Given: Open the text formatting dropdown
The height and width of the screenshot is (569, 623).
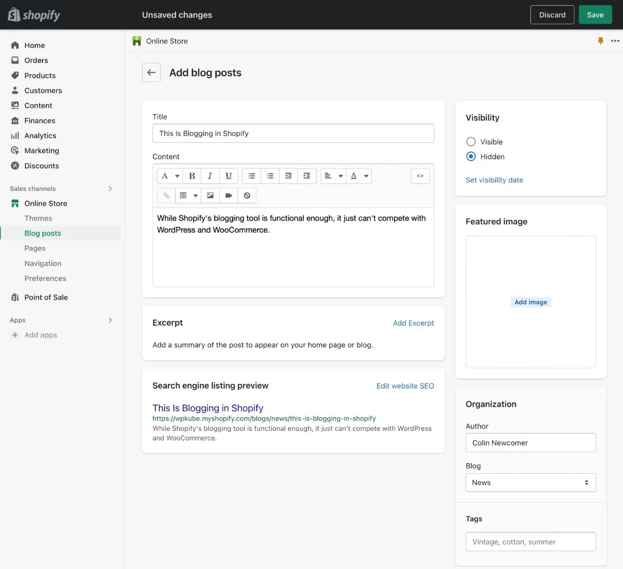Looking at the screenshot, I should click(x=170, y=176).
